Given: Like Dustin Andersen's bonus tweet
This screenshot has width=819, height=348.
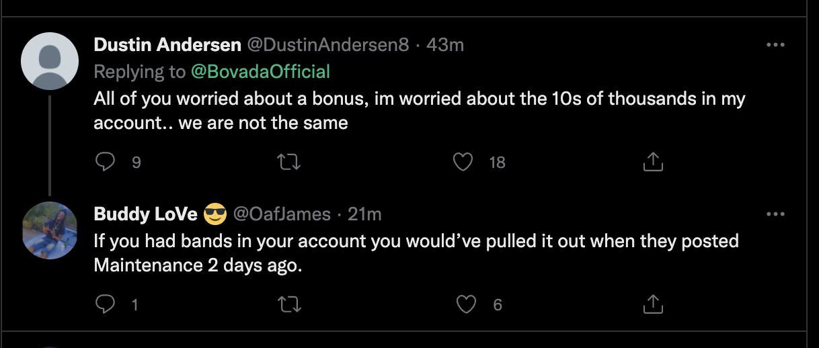Looking at the screenshot, I should tap(463, 162).
